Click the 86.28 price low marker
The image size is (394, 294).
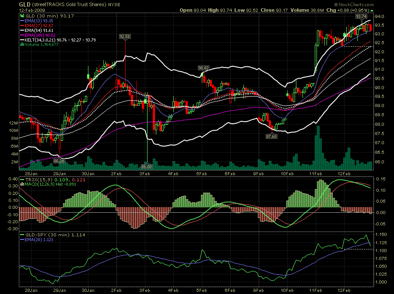(x=59, y=161)
